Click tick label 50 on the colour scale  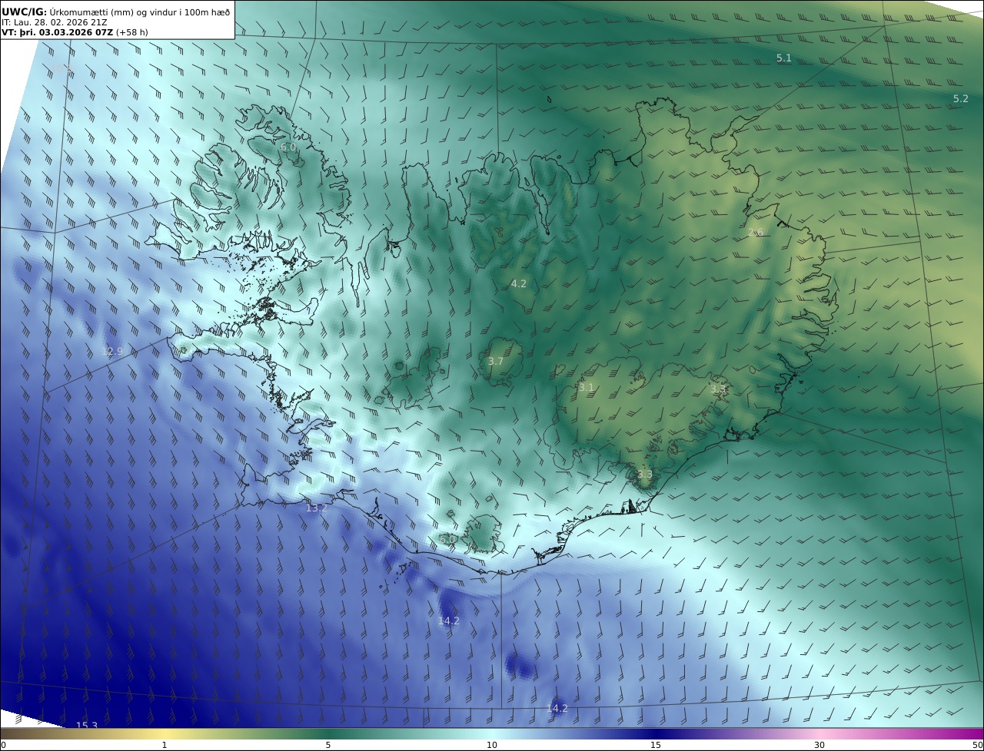pos(978,745)
